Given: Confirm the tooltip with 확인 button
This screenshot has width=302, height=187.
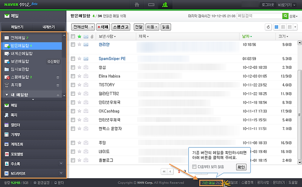Looking at the screenshot, I should click(x=241, y=167).
